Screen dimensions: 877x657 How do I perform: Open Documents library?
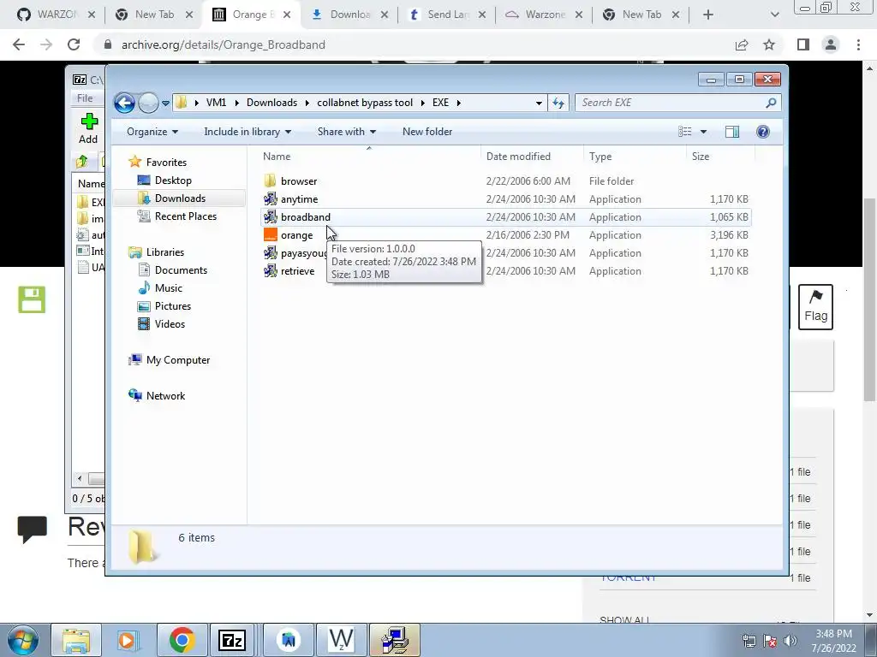[181, 270]
